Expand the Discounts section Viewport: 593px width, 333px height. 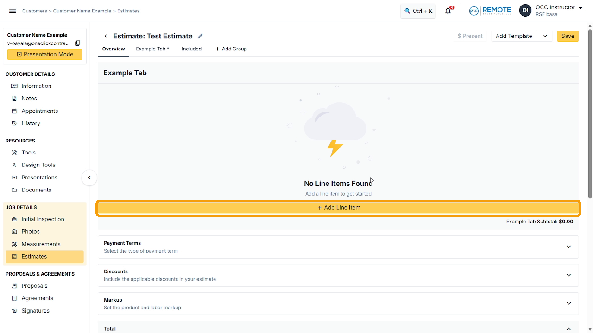click(338, 275)
